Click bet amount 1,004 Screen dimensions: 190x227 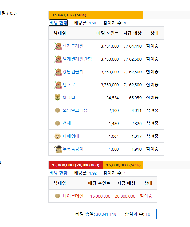click(x=114, y=137)
